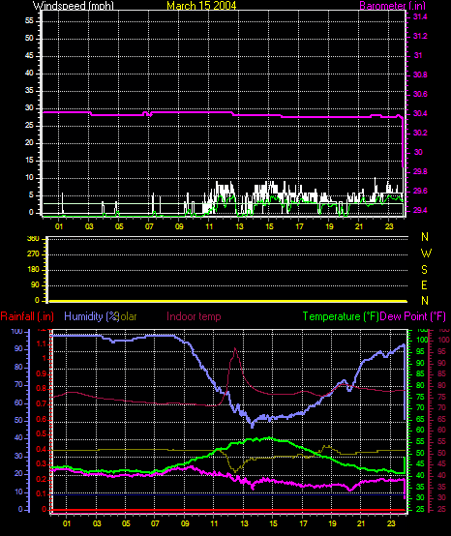Select the Dew Point (°F) legend label
This screenshot has height=536, width=451.
point(413,316)
